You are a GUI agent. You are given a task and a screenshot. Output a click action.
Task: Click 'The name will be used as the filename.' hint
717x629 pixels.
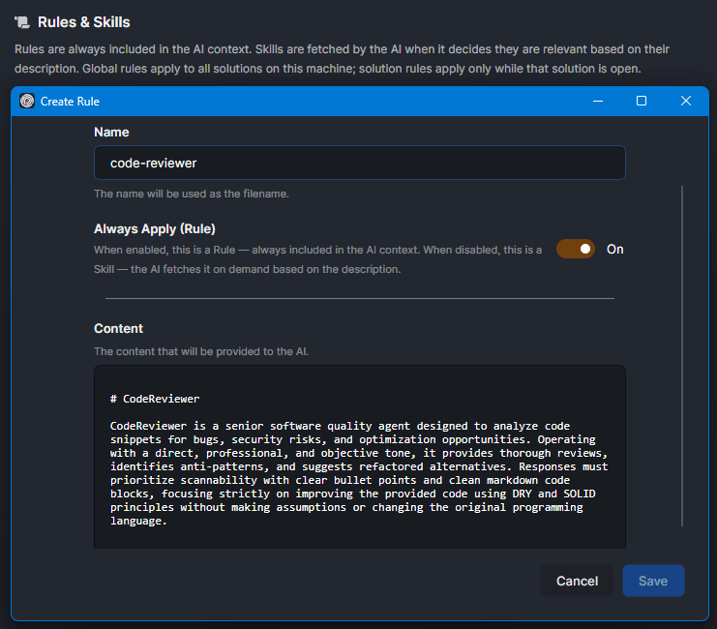pos(192,194)
